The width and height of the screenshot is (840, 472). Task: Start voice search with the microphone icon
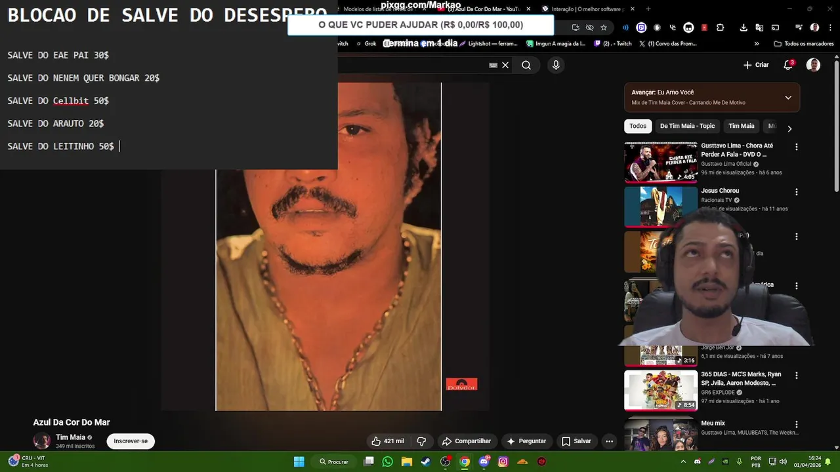click(556, 66)
